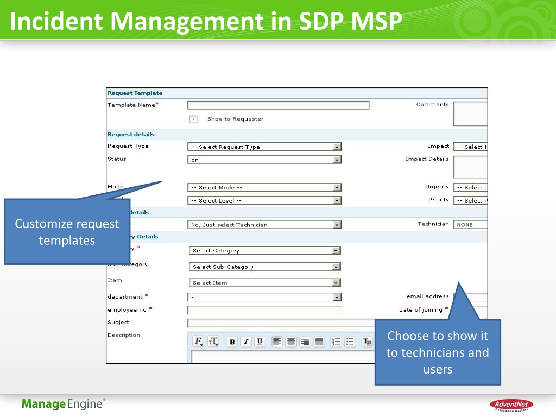Open the font family picker icon

[199, 341]
